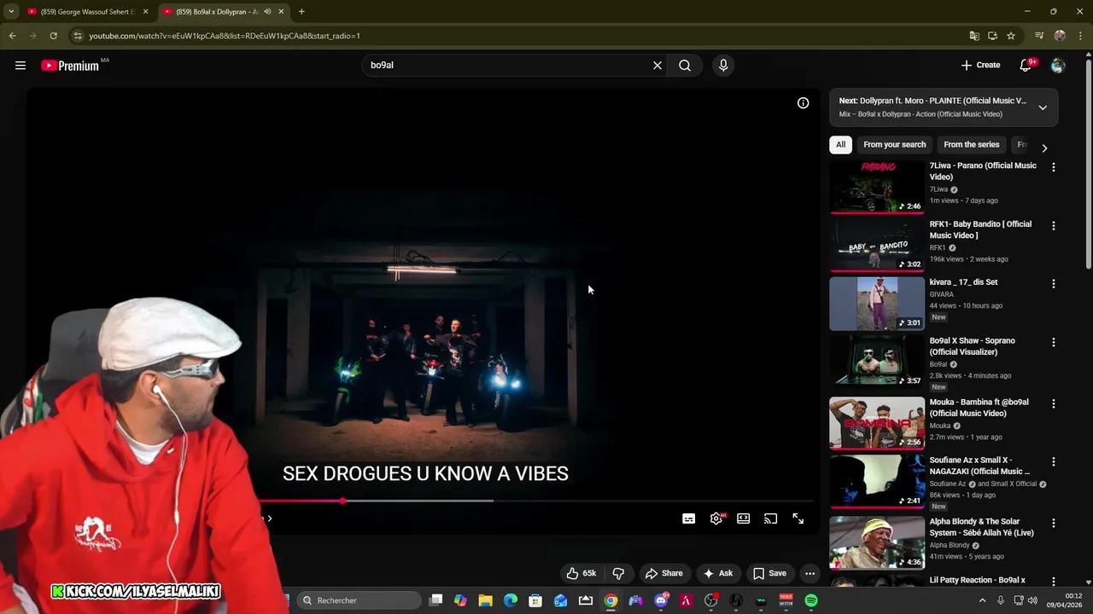Open the Ask AI button
This screenshot has width=1093, height=614.
pos(717,573)
